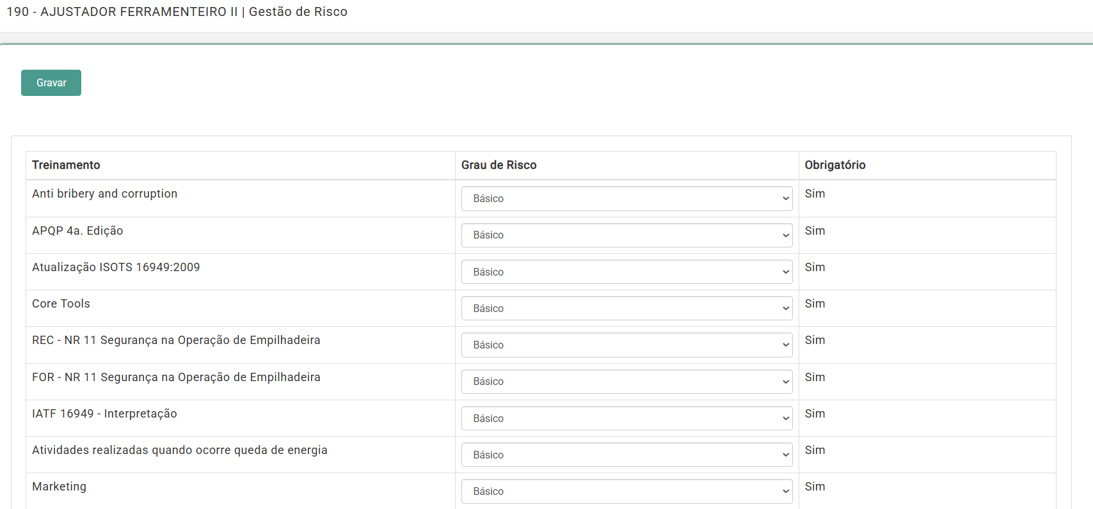Expand risk level for Atualização ISOTS 16949:2009

[x=626, y=272]
